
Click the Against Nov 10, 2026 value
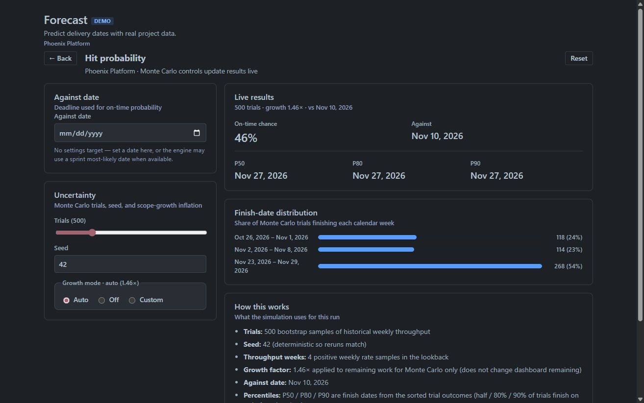(437, 136)
